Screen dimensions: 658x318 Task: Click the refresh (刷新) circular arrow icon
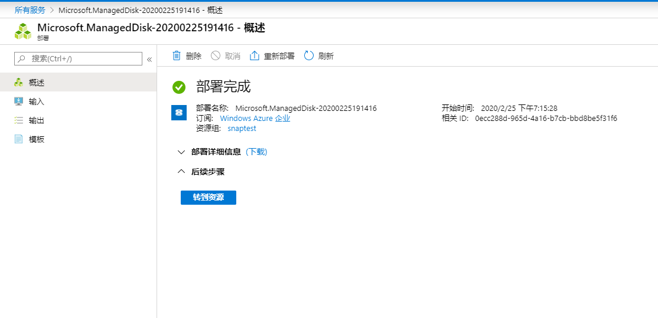[309, 55]
